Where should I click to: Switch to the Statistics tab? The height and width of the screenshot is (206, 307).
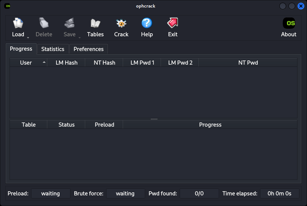pos(53,49)
